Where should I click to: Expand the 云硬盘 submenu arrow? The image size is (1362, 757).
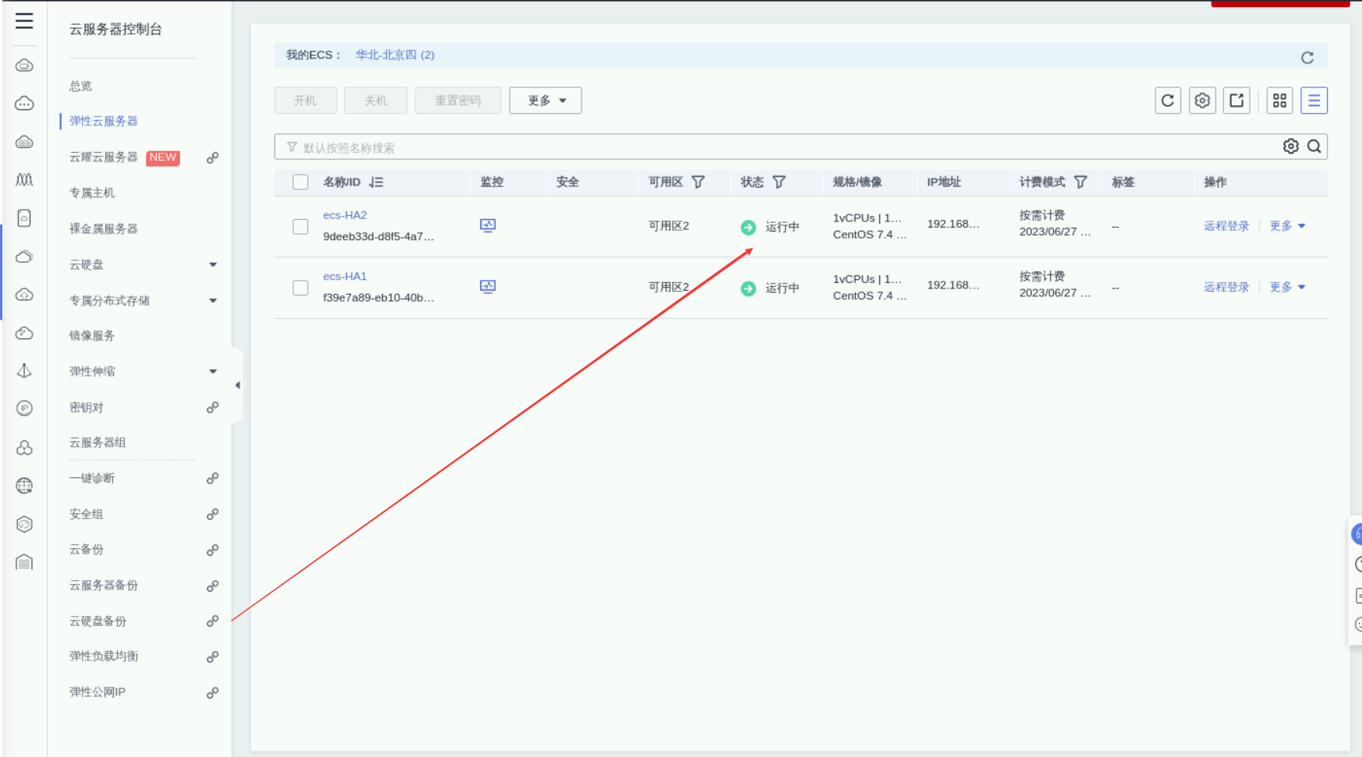[213, 265]
